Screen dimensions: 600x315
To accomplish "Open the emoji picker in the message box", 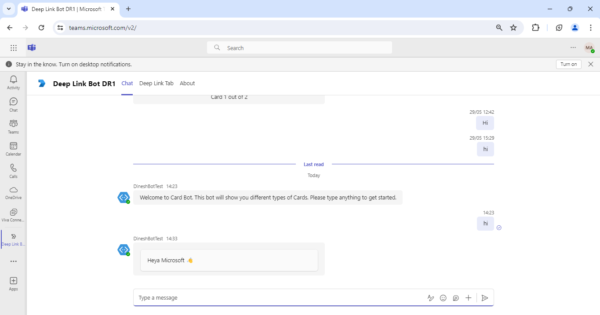I will tap(443, 298).
